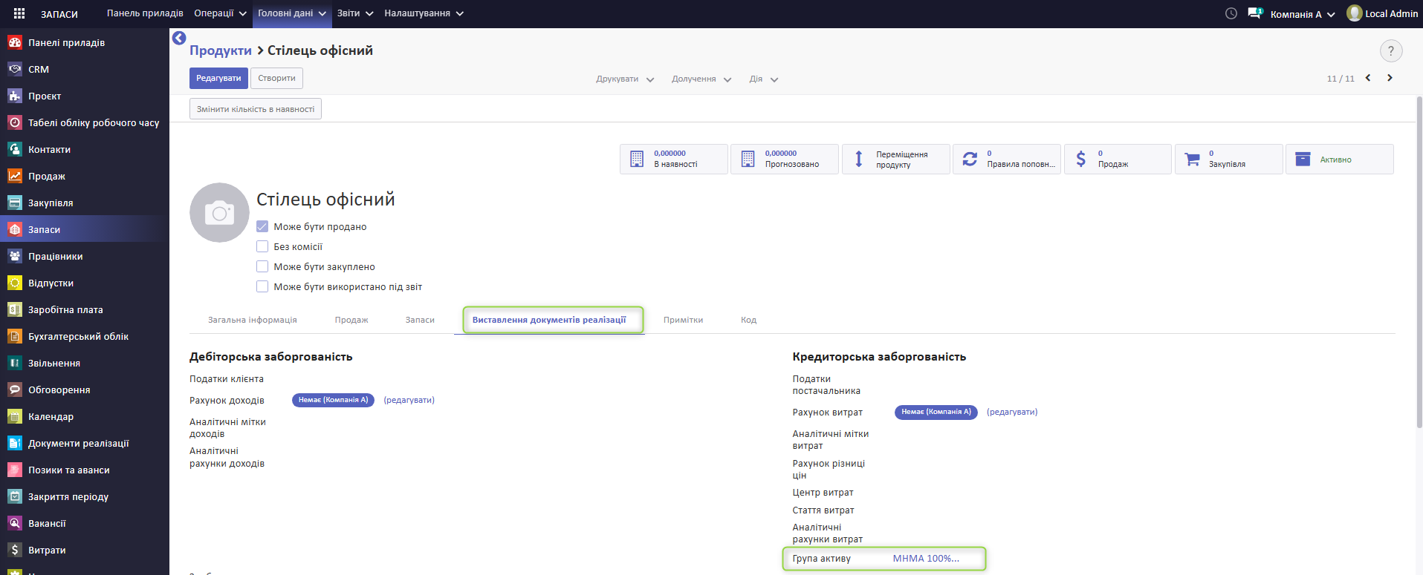Open the Друкувати dropdown
1423x575 pixels.
pos(625,79)
